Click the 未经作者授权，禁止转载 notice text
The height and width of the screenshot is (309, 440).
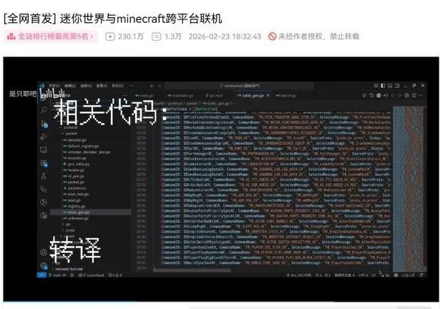pyautogui.click(x=319, y=36)
